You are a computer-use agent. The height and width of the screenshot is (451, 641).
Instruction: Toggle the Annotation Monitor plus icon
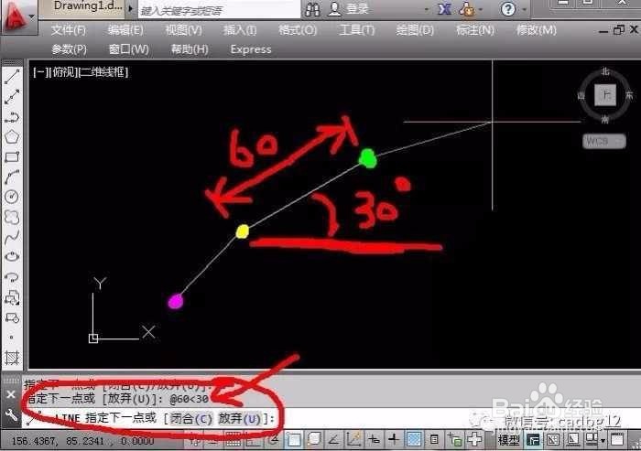click(474, 439)
